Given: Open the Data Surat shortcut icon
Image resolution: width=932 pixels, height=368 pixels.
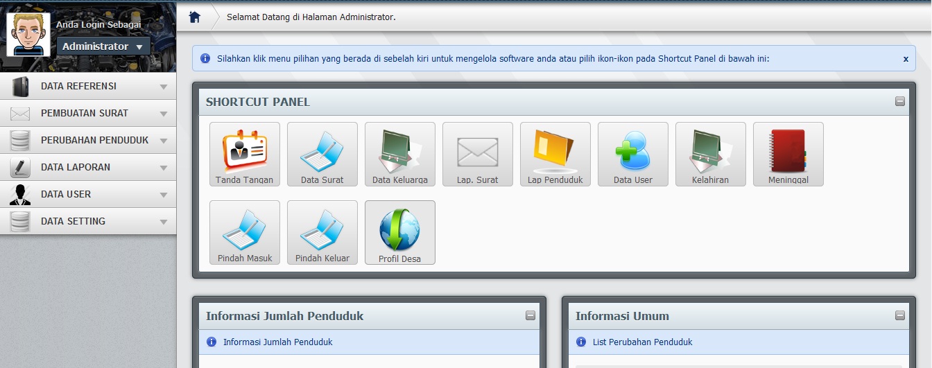Looking at the screenshot, I should coord(322,154).
